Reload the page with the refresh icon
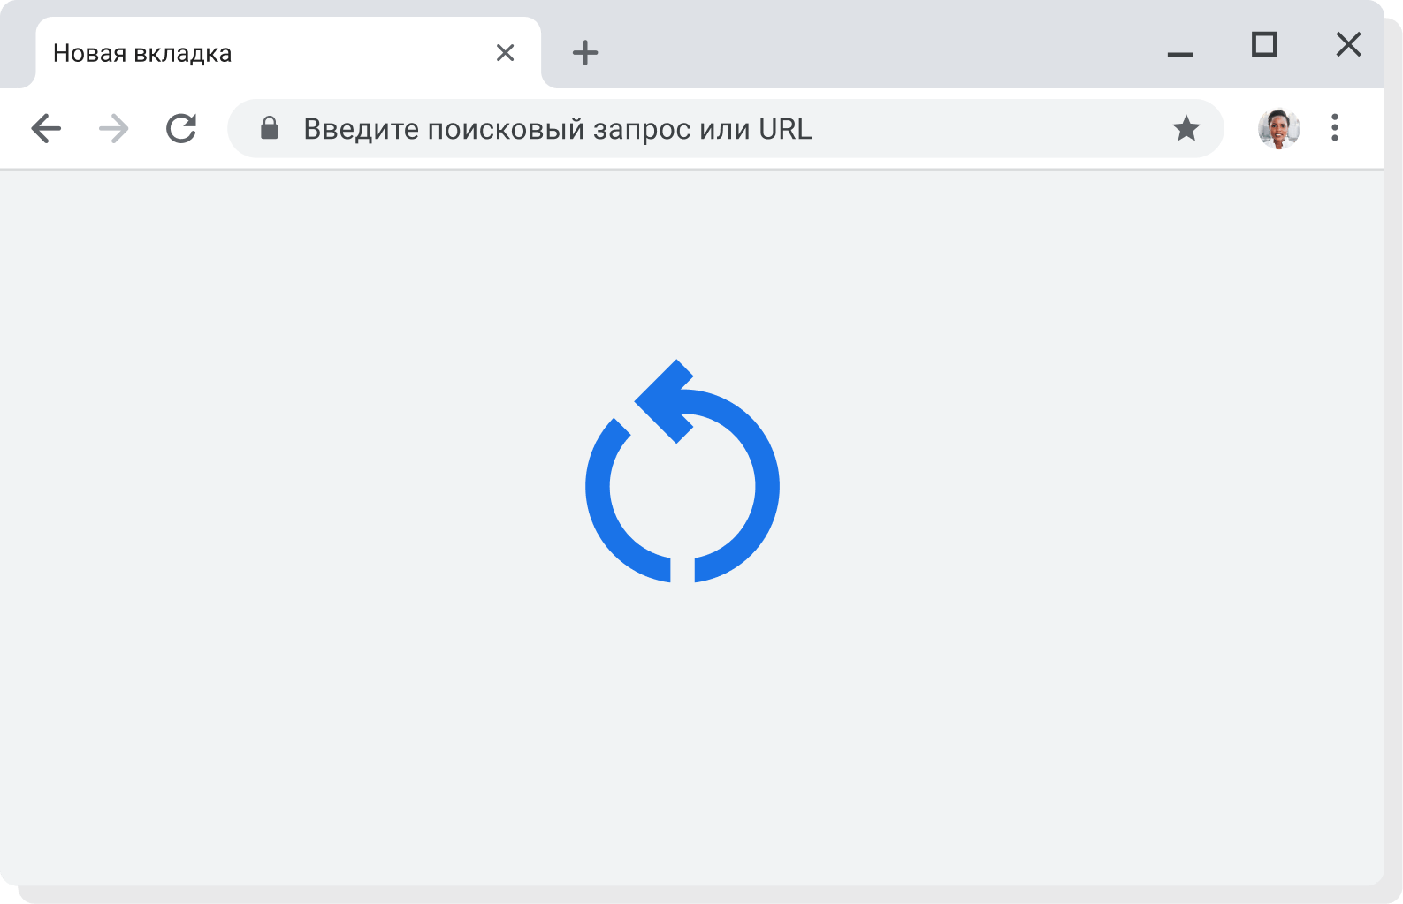 (181, 129)
